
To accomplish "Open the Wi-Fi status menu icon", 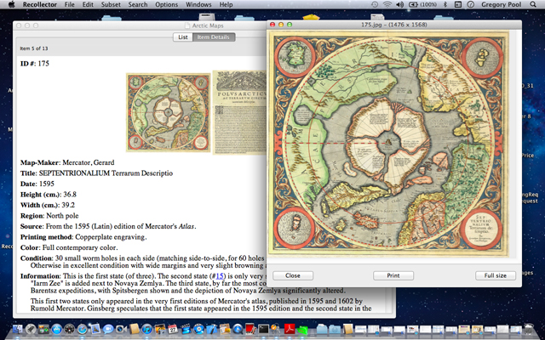I will pos(386,5).
